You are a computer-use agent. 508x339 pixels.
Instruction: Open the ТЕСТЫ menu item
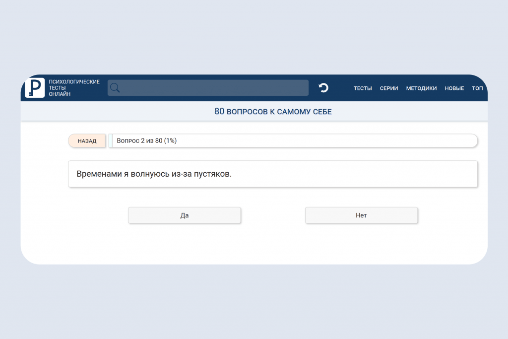coord(363,88)
